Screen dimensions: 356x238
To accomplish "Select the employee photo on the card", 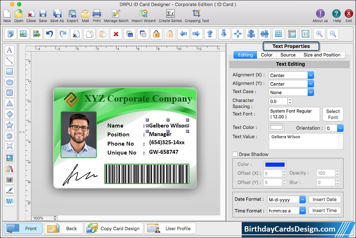I will point(79,135).
